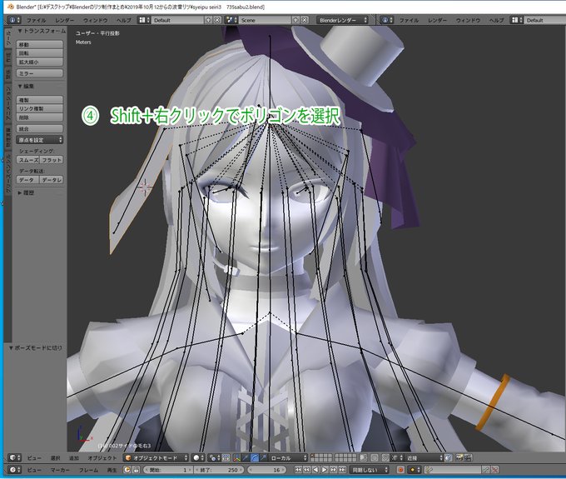Open the 選択 menu
This screenshot has width=566, height=479.
[55, 458]
